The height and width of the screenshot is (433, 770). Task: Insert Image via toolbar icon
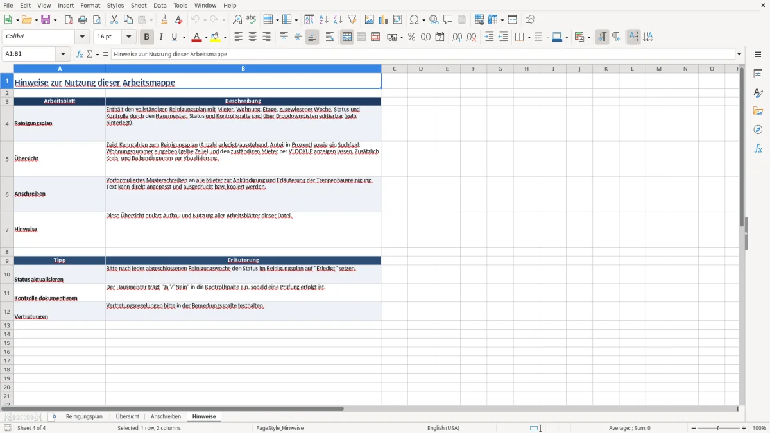point(370,20)
